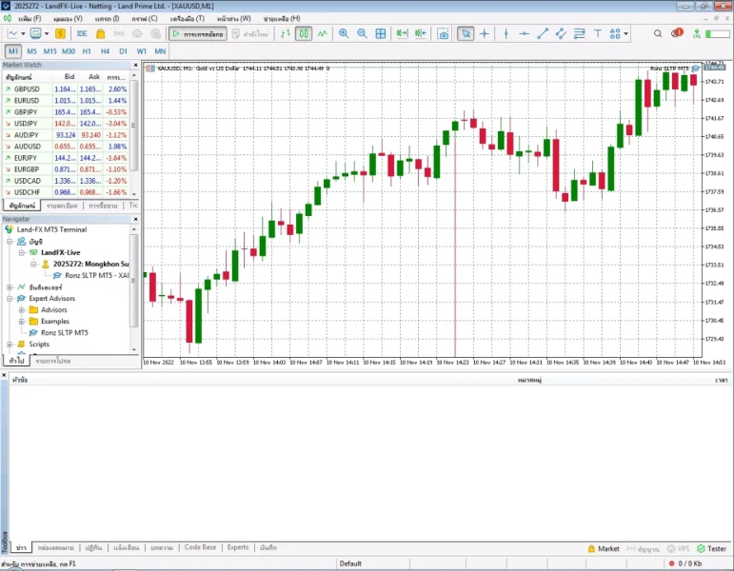Switch chart to candlestick view icon
Image resolution: width=734 pixels, height=571 pixels.
click(x=304, y=33)
